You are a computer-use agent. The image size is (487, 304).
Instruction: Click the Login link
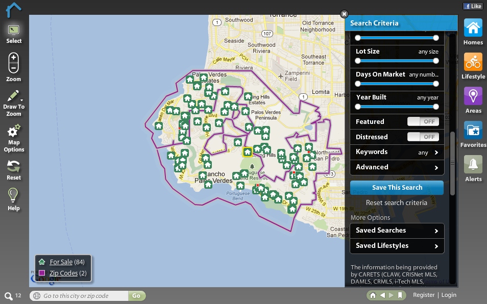(x=449, y=295)
